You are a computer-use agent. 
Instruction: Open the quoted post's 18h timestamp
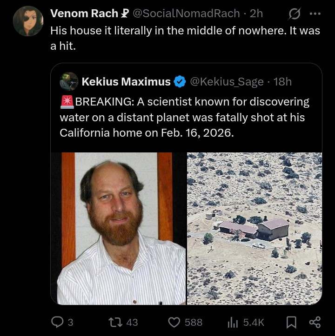(282, 82)
